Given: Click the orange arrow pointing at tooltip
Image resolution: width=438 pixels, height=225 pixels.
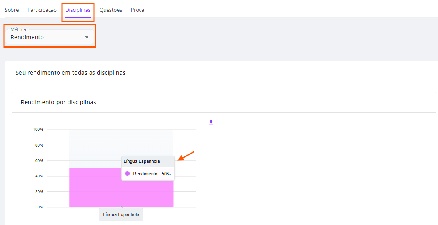Looking at the screenshot, I should tap(186, 156).
